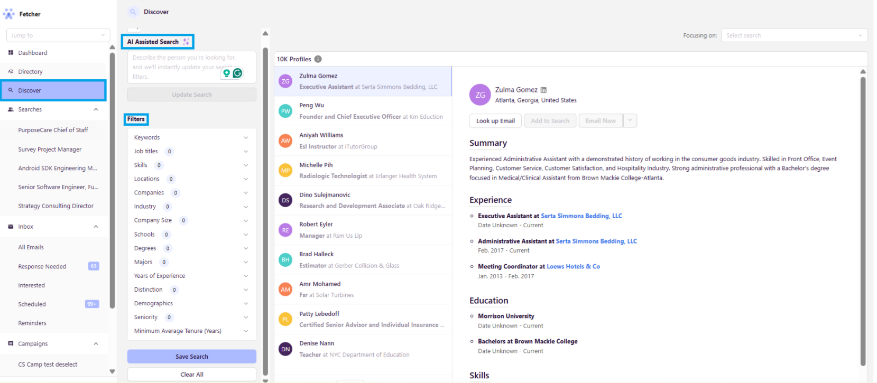This screenshot has width=877, height=383.
Task: Click the DN avatar for Denise Nann
Action: click(285, 349)
